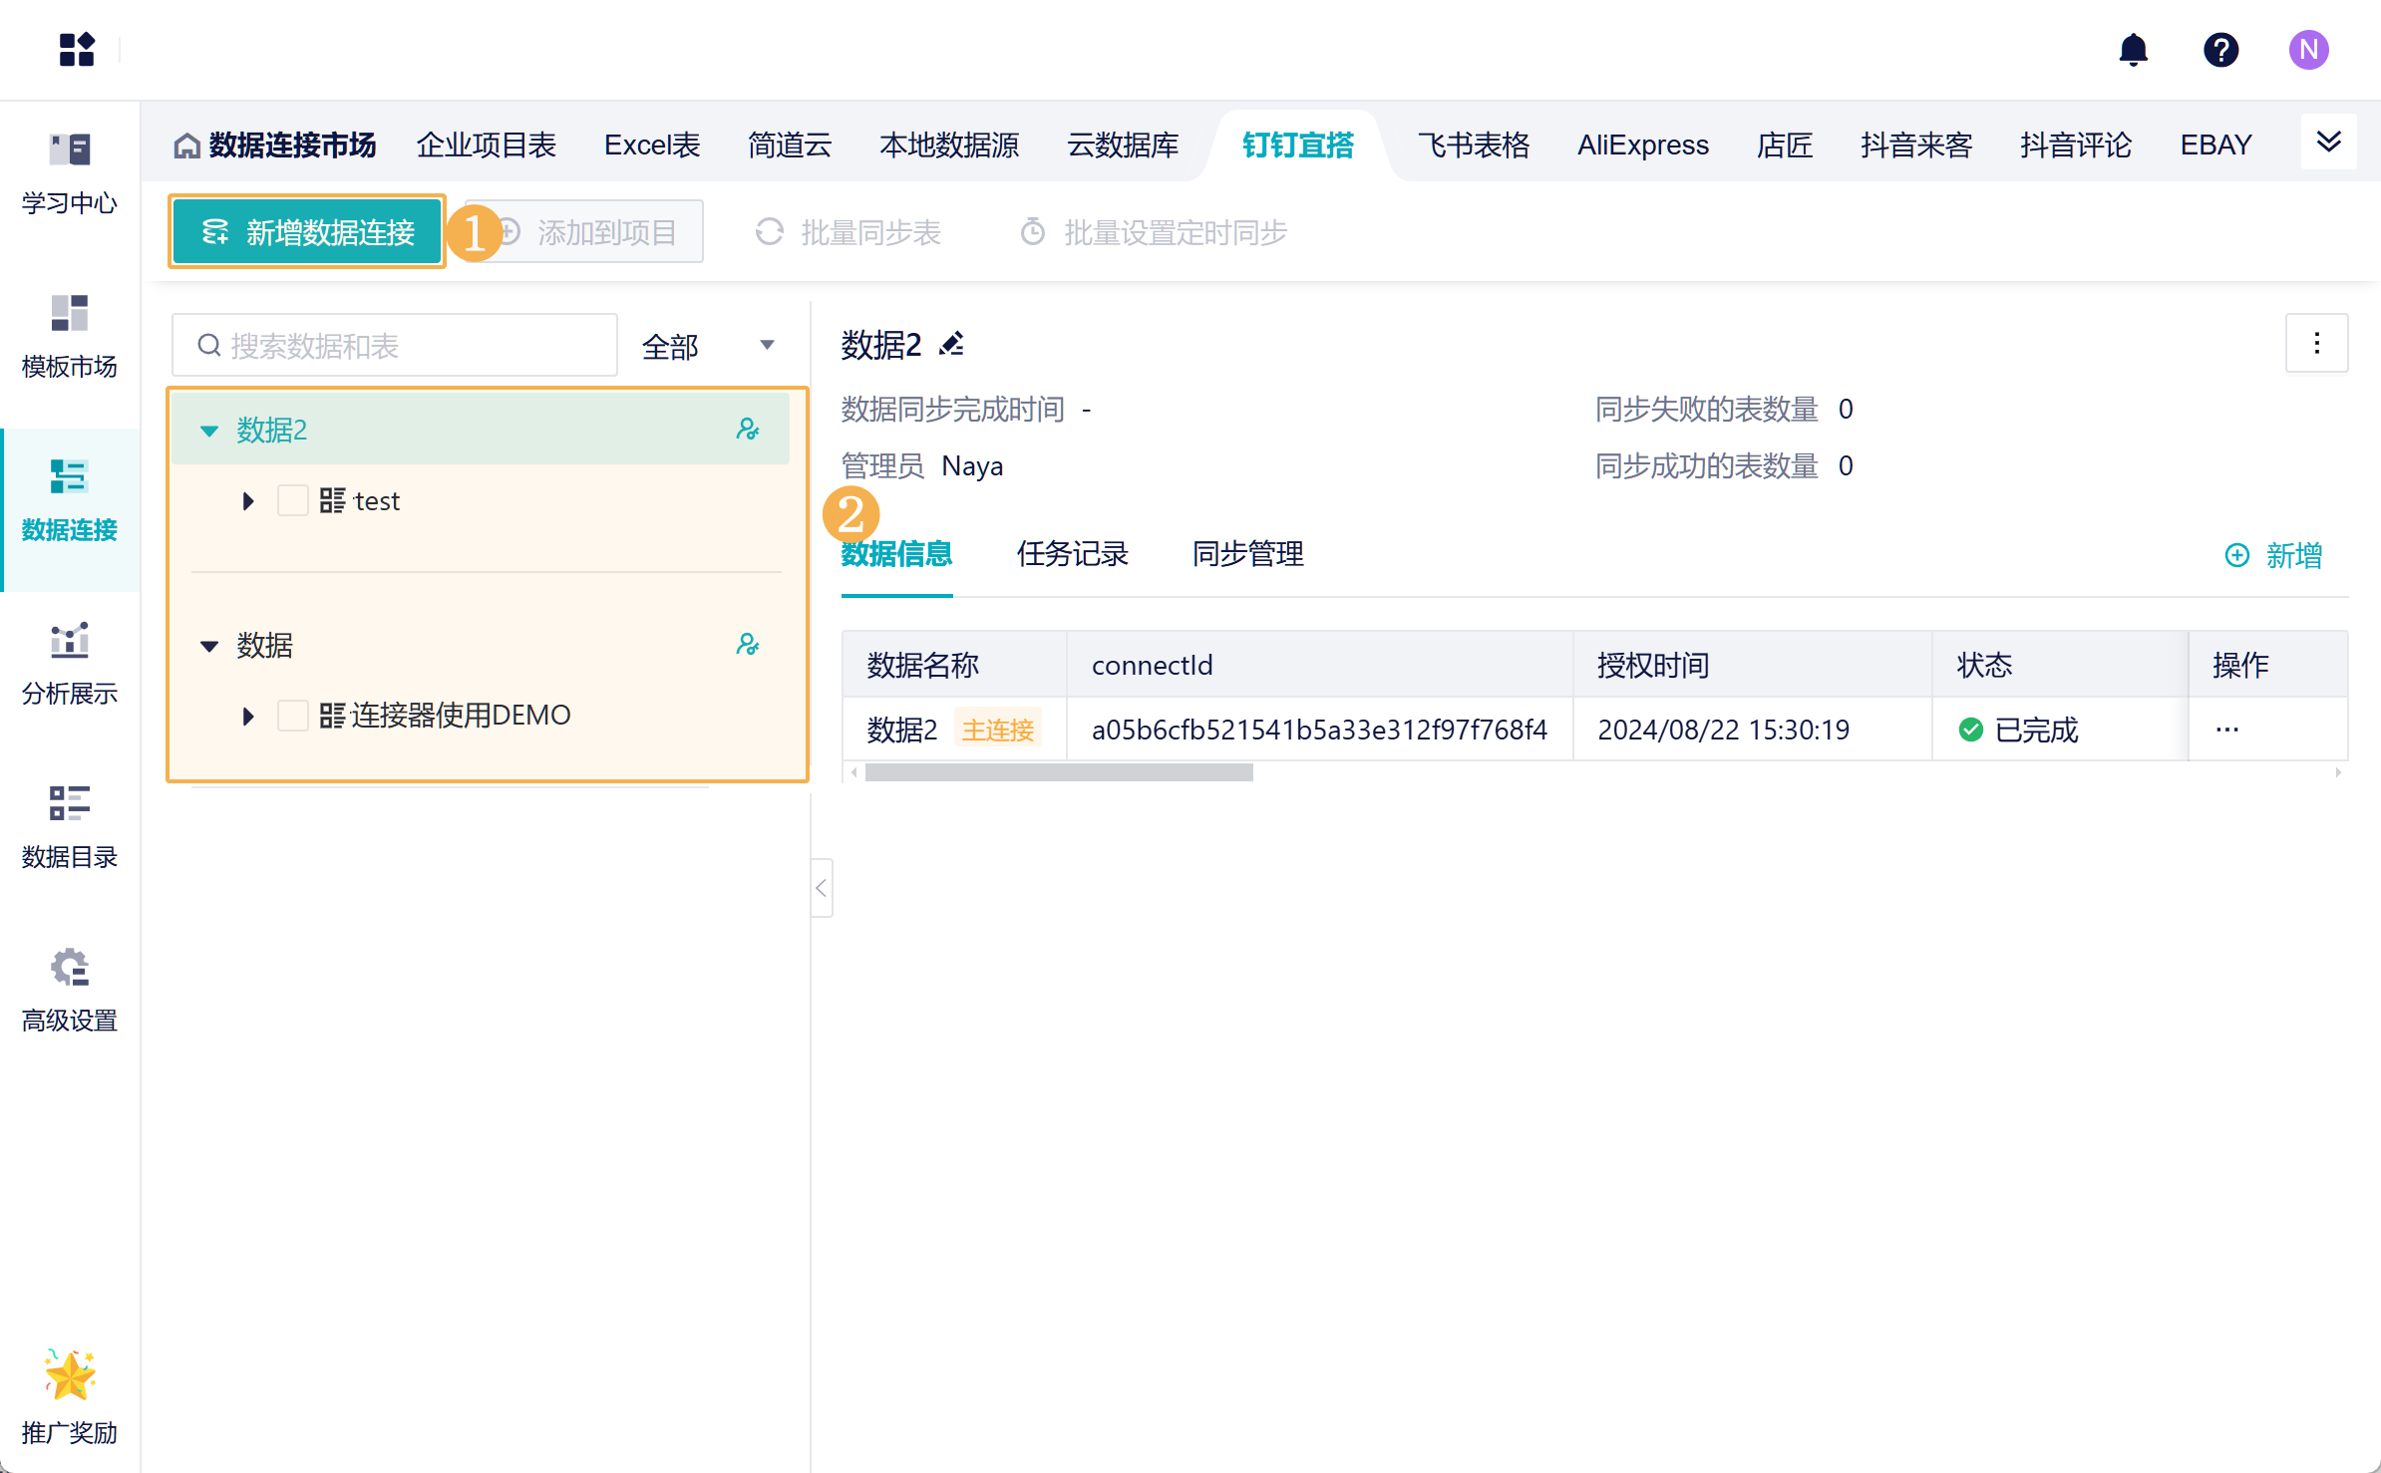Viewport: 2381px width, 1473px height.
Task: Open the 高级设置 gear icon
Action: [x=69, y=967]
